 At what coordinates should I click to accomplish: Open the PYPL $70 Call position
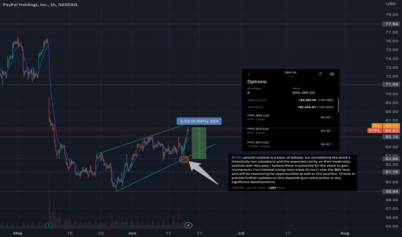point(290,131)
